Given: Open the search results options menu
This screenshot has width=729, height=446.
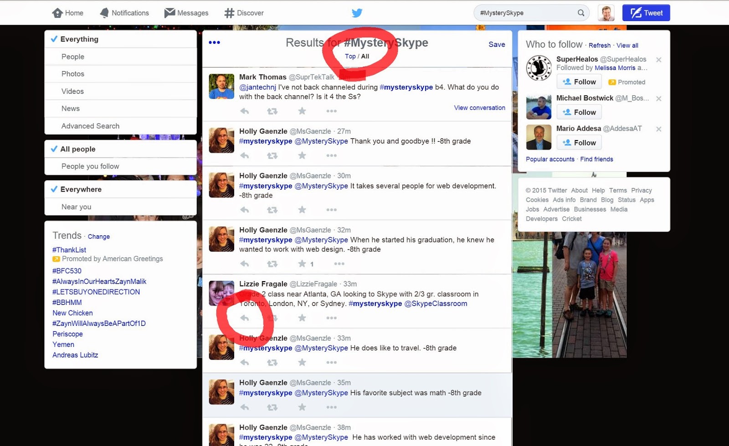Looking at the screenshot, I should click(214, 42).
